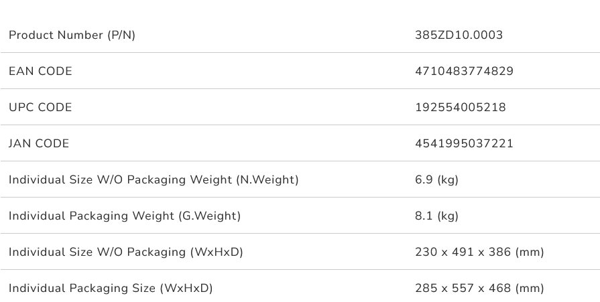Click the EAN CODE label
600x302 pixels.
40,71
